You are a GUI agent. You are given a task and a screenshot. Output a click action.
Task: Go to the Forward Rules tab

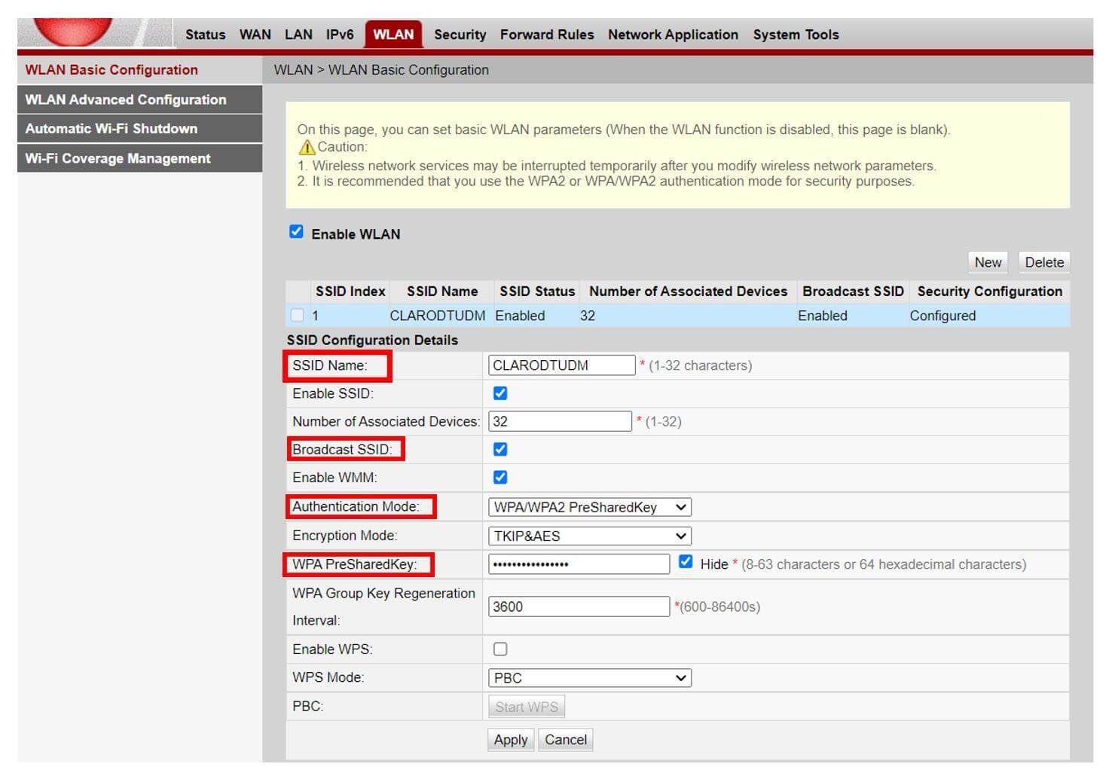click(x=547, y=35)
